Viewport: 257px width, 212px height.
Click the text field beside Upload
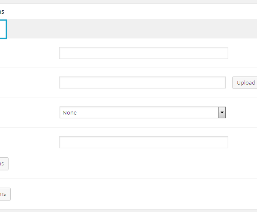point(142,82)
